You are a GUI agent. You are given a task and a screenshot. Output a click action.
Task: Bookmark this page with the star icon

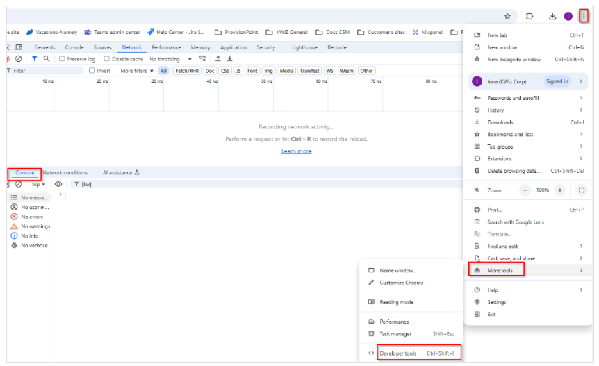coord(507,16)
